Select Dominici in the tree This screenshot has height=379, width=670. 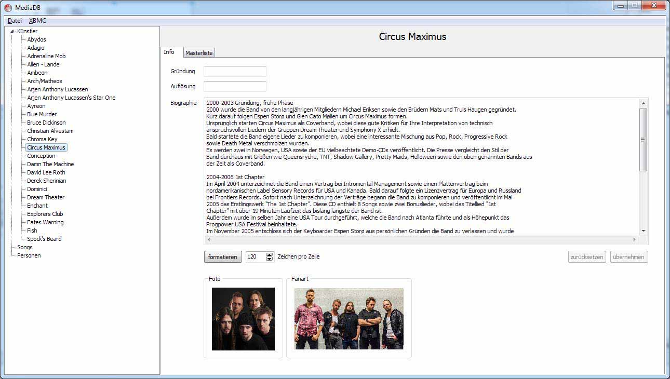[37, 189]
